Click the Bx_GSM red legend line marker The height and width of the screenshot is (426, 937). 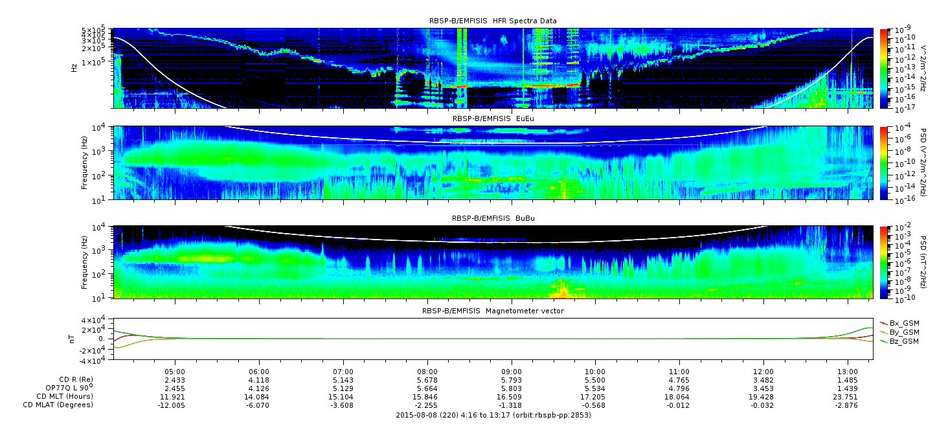pos(883,322)
